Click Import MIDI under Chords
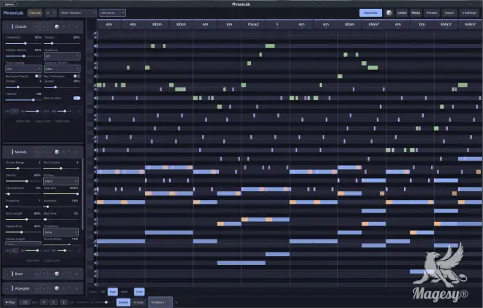 click(x=62, y=121)
